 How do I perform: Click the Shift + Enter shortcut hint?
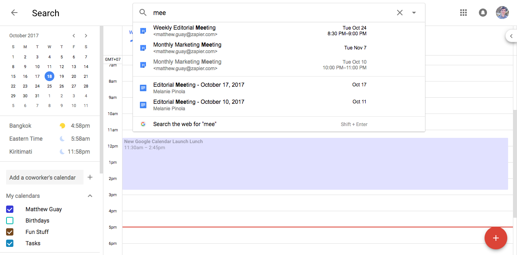tap(354, 124)
